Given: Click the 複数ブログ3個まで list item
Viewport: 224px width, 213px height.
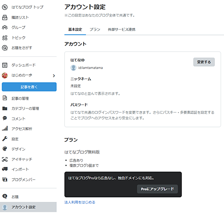Looking at the screenshot, I should 84,166.
